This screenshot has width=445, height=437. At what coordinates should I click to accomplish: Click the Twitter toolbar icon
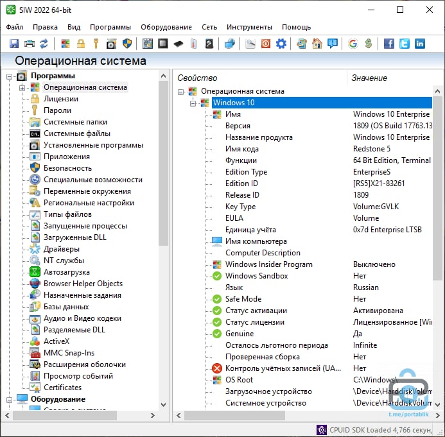(x=405, y=44)
